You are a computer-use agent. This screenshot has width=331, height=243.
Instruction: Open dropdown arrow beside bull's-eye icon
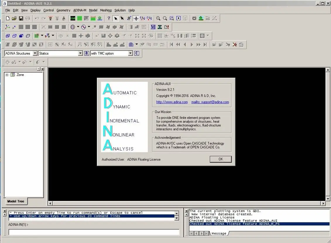[78, 27]
